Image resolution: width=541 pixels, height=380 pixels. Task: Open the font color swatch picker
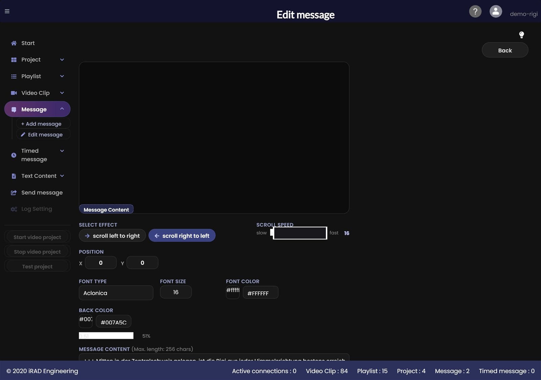[233, 292]
